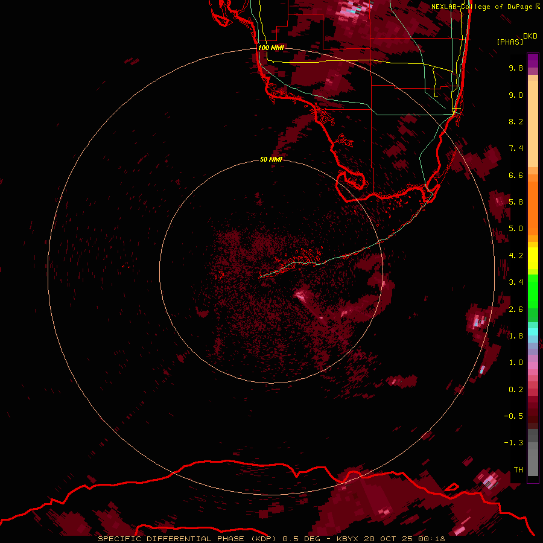Click the green segment of the color bar
The width and height of the screenshot is (543, 543).
point(533,298)
